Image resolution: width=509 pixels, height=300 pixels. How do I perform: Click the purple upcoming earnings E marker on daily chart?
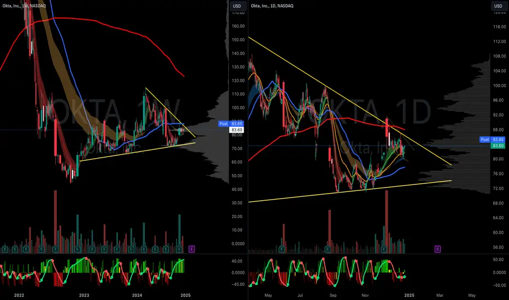click(437, 249)
